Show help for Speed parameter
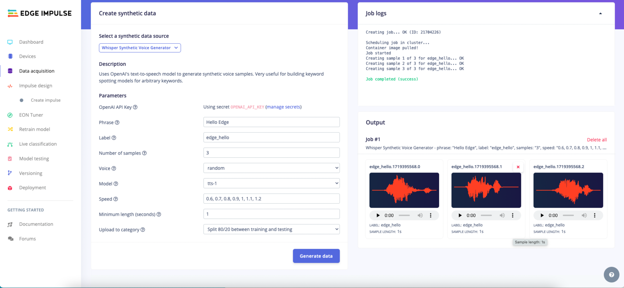 tap(115, 199)
